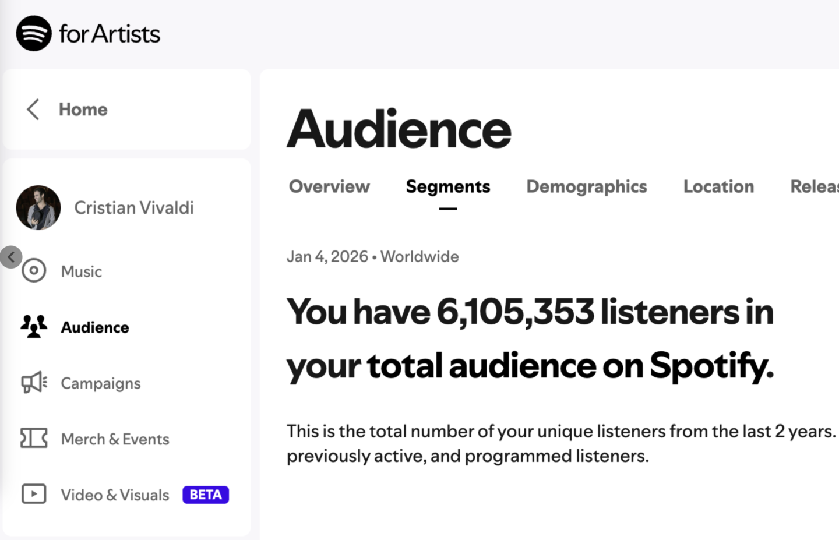Select the Segments tab
839x540 pixels.
448,186
